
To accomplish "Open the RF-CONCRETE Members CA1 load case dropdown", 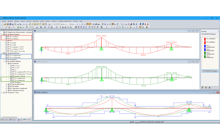I will click(75, 24).
